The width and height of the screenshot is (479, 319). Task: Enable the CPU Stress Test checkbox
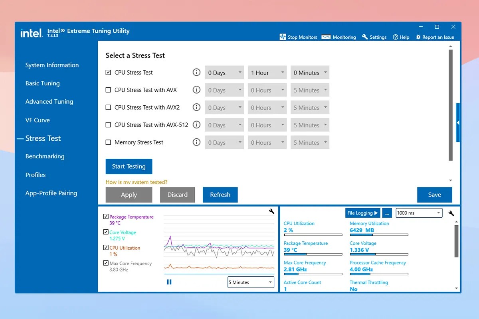[108, 73]
